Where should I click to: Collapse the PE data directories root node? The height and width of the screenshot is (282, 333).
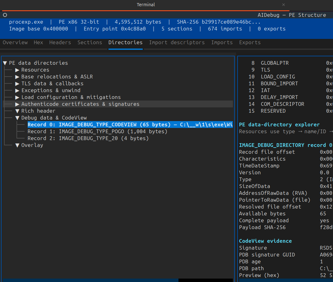tap(5, 63)
